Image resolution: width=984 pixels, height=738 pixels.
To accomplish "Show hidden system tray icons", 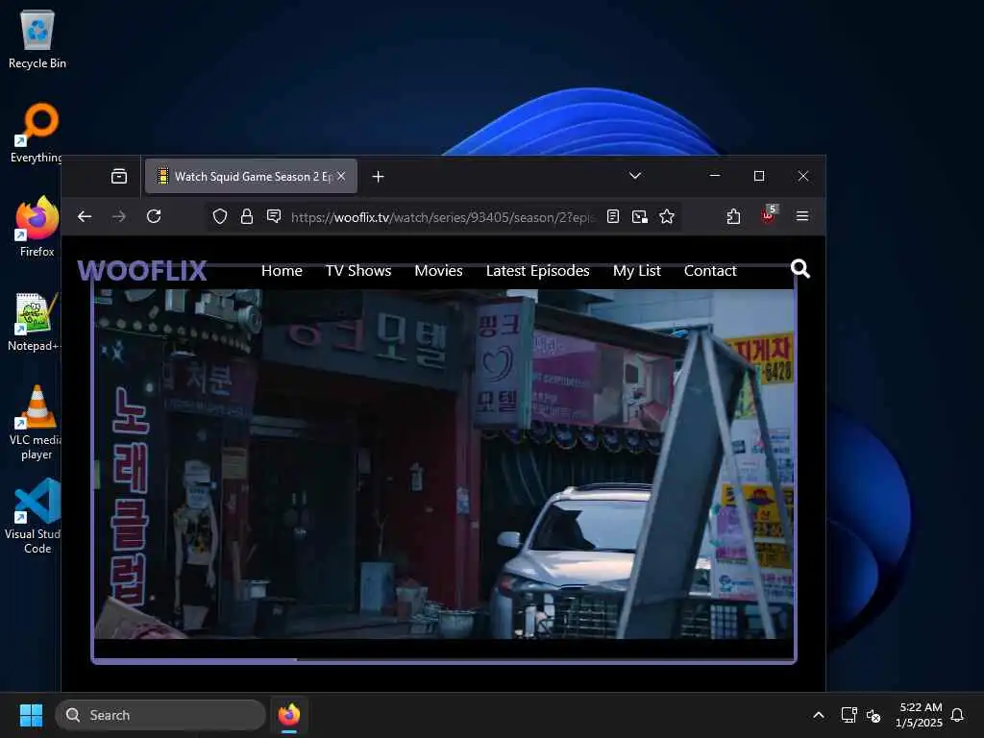I will 819,715.
